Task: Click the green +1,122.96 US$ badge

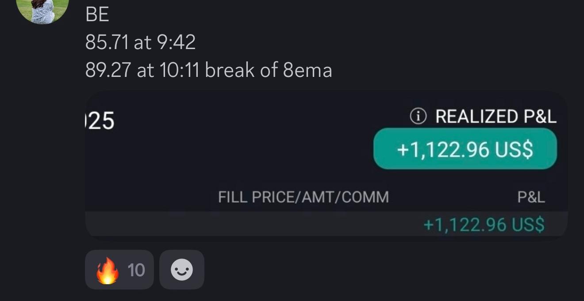Action: 464,149
